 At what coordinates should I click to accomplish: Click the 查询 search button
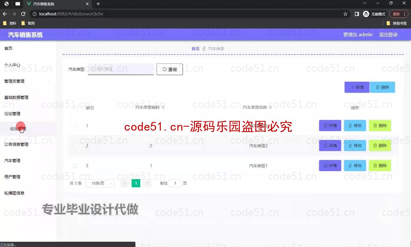[170, 69]
